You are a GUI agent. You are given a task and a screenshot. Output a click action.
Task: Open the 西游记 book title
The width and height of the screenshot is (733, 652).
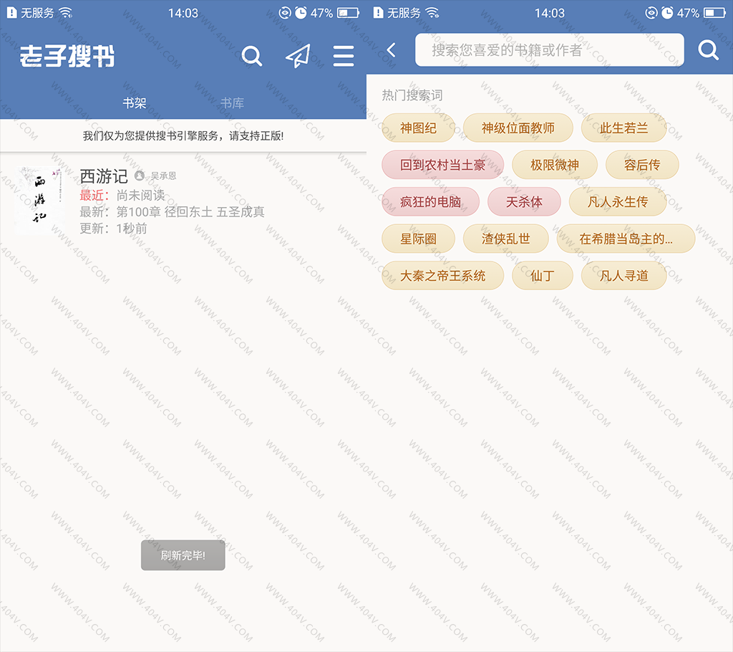click(x=104, y=176)
